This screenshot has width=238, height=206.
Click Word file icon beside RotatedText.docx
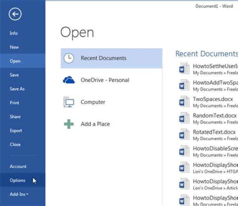pyautogui.click(x=184, y=135)
